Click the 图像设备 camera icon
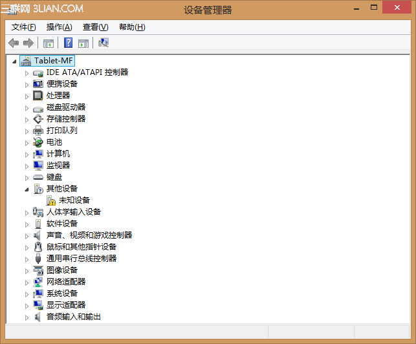This screenshot has width=416, height=344. (x=38, y=270)
